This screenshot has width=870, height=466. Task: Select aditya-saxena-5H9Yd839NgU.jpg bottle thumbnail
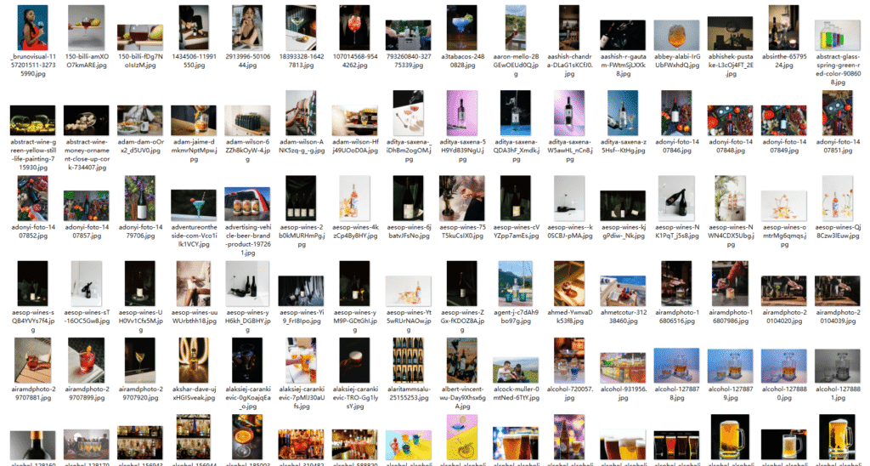(462, 113)
